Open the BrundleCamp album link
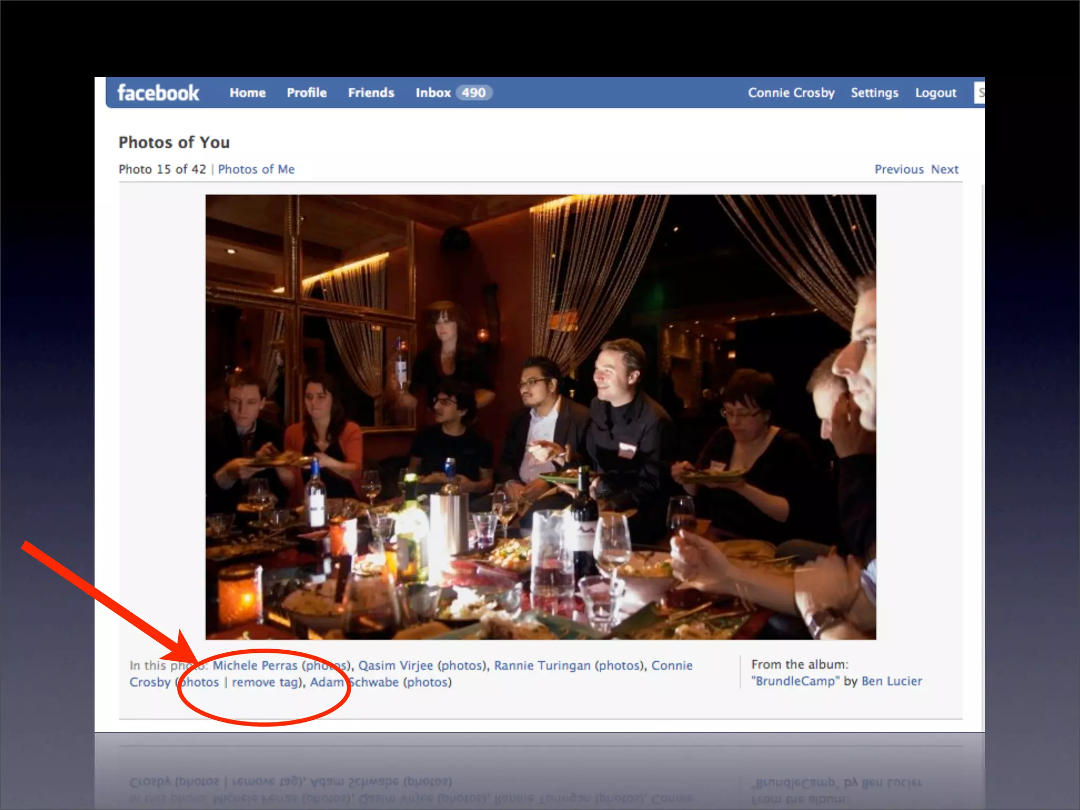Viewport: 1080px width, 810px height. [795, 681]
